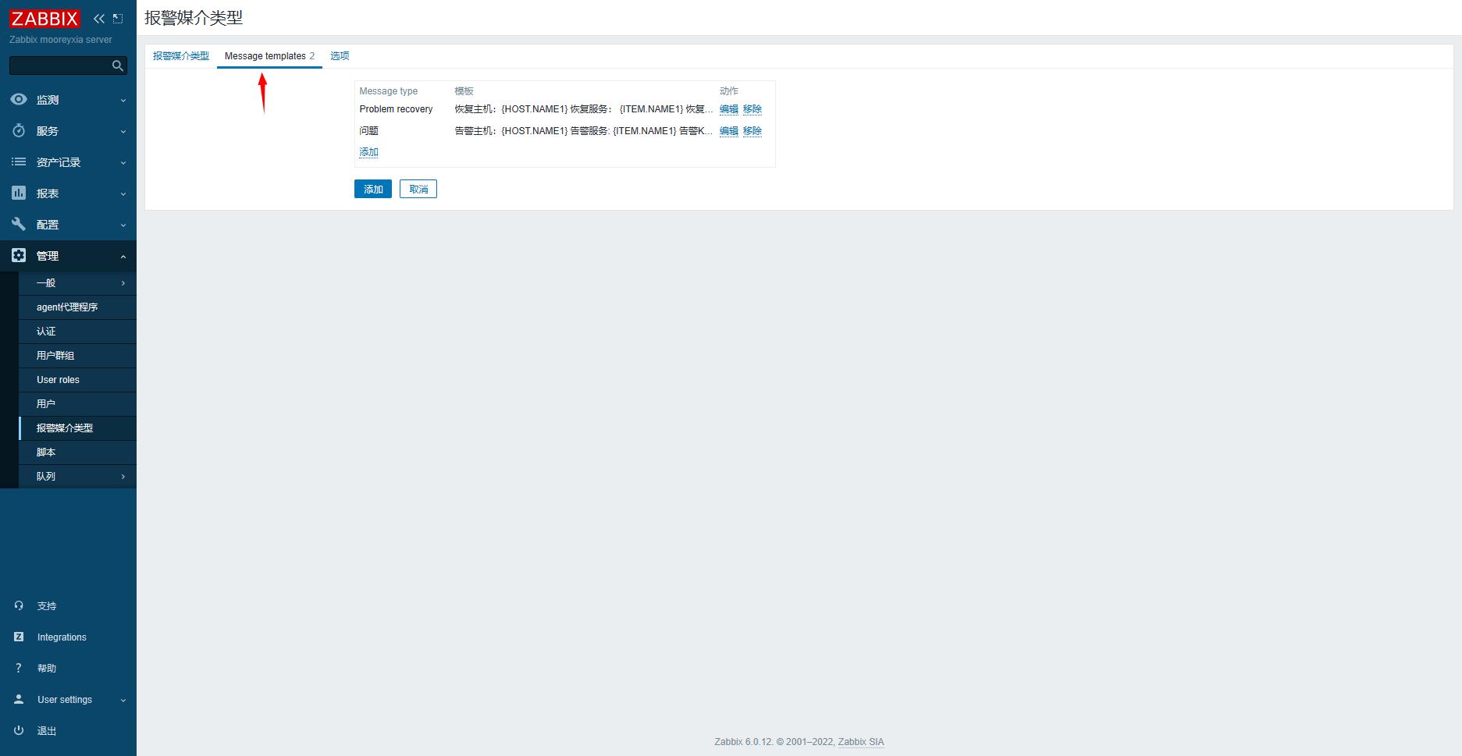Open the 资产记录 menu
Image resolution: width=1462 pixels, height=756 pixels.
coord(68,162)
